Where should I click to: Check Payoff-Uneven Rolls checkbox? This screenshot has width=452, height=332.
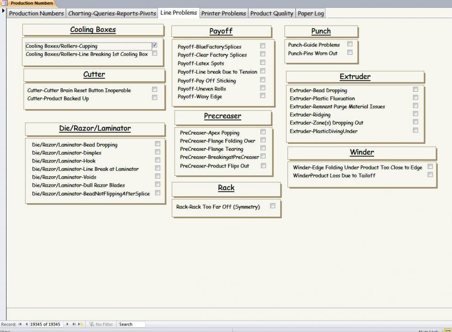(262, 88)
